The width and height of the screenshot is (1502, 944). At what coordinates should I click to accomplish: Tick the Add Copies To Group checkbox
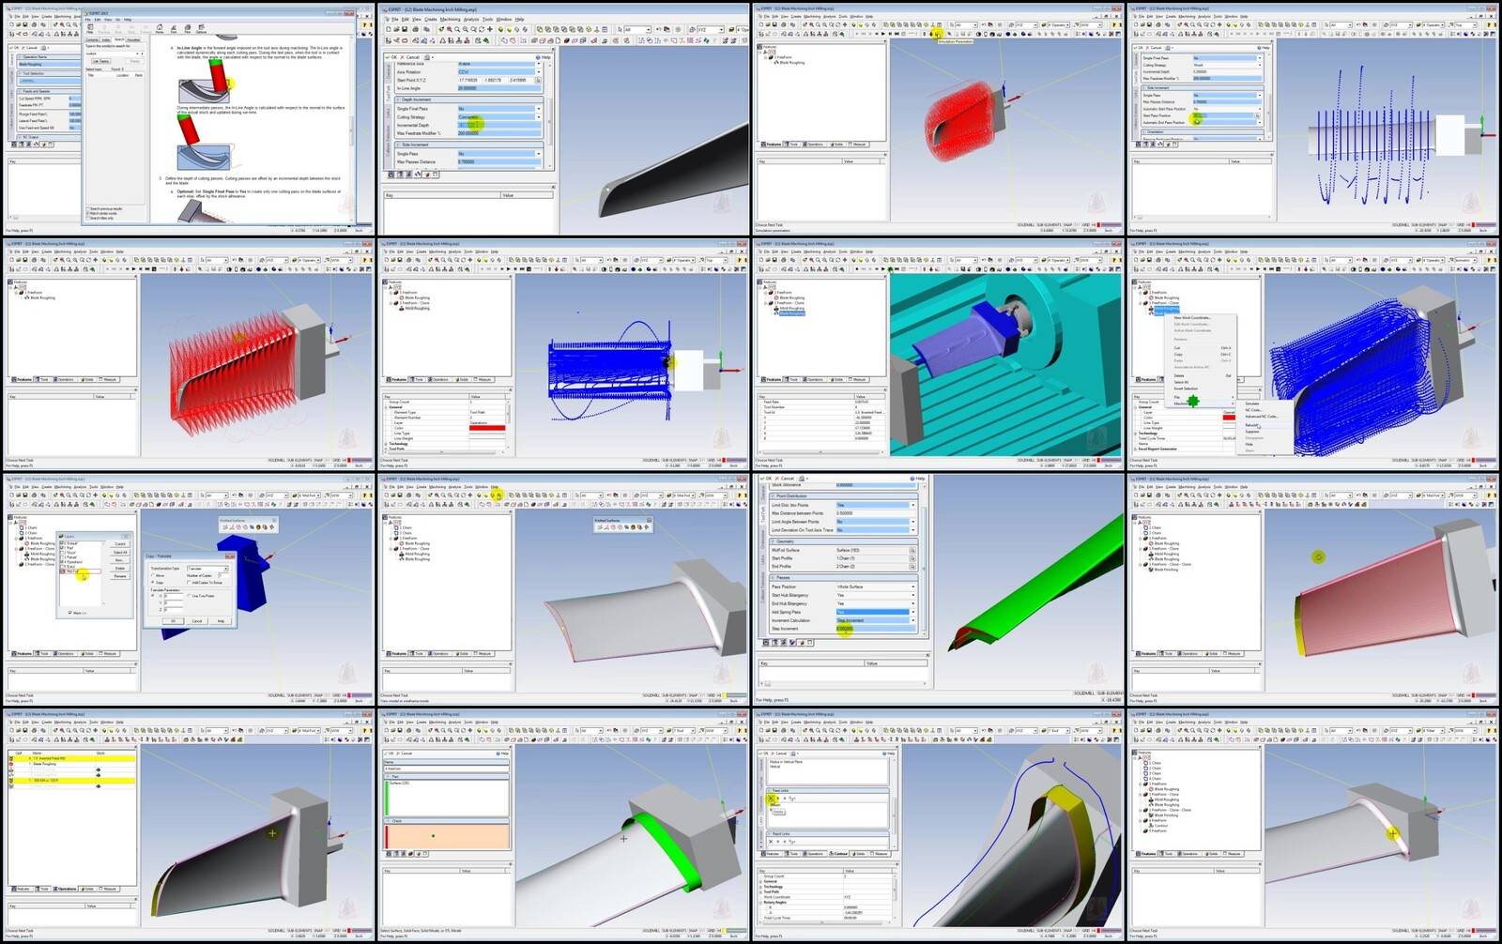tap(189, 582)
